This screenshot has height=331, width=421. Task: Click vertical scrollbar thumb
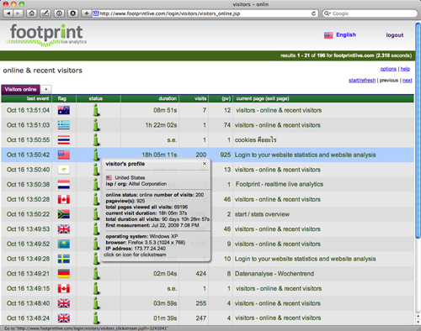pos(418,130)
